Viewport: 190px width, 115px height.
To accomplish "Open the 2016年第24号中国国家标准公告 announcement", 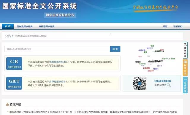I will 31,36.
